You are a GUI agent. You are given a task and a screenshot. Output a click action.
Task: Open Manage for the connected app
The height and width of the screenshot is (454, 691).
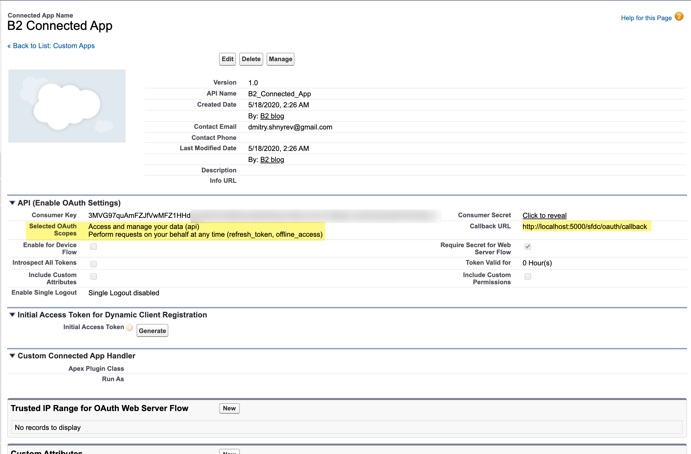coord(280,59)
